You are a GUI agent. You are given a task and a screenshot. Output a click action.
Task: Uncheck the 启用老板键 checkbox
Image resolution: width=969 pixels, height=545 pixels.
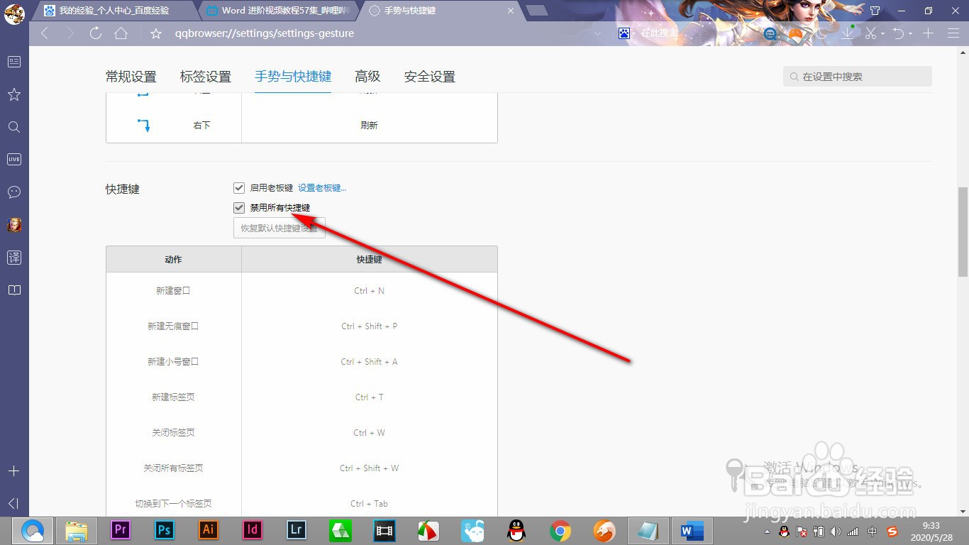[x=239, y=187]
